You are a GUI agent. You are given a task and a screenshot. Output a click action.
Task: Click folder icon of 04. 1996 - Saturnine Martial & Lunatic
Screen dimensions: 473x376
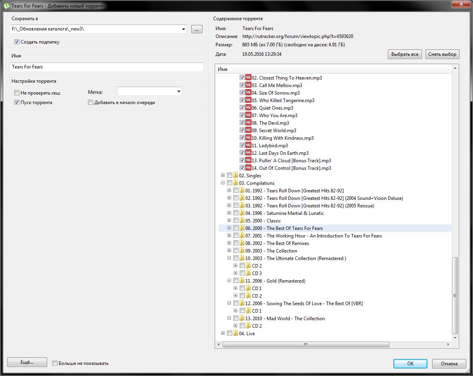(242, 213)
